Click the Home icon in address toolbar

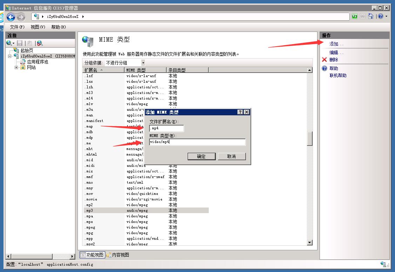click(x=371, y=16)
